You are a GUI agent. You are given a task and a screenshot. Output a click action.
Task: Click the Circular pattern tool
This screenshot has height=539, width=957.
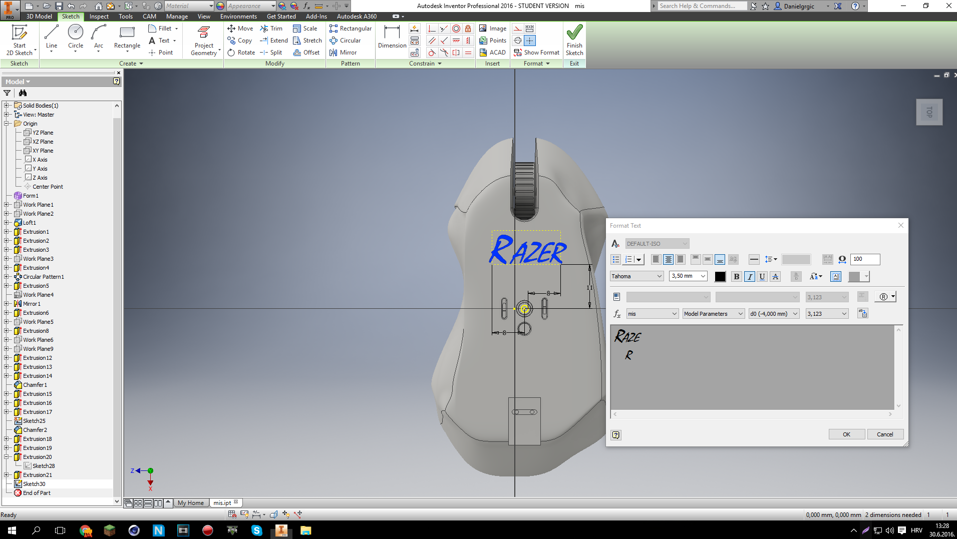(x=346, y=41)
